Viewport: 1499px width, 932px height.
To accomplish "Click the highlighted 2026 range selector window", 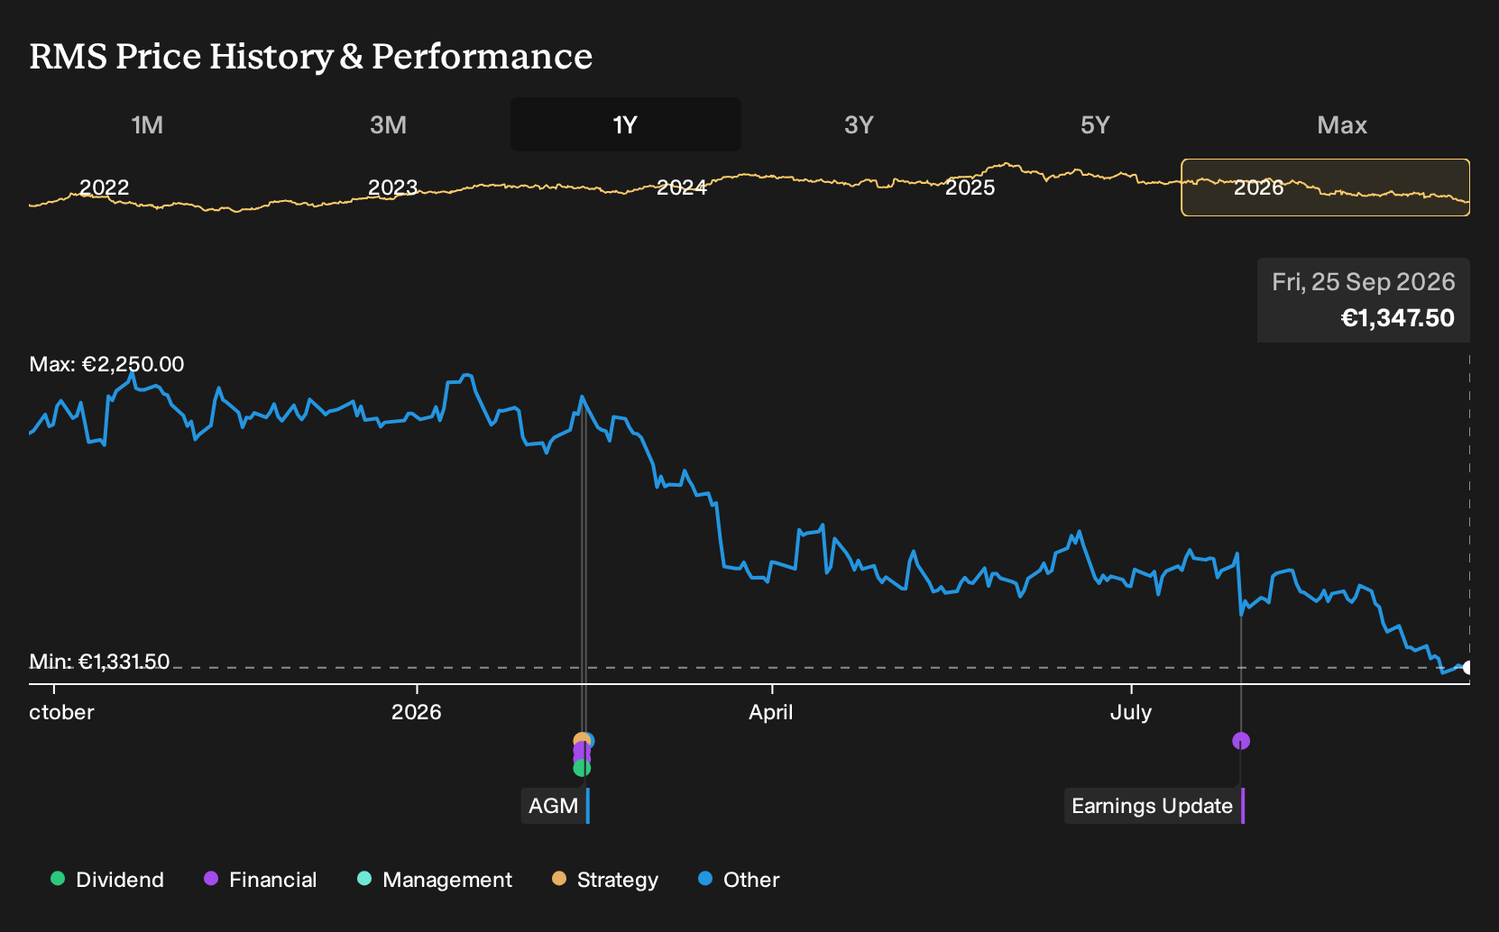I will click(1326, 187).
